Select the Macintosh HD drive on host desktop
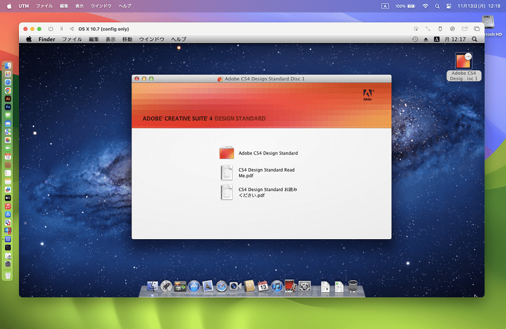 point(488,22)
